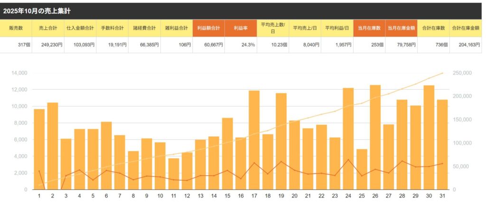Image resolution: width=486 pixels, height=206 pixels.
Task: Select the 売上合計 header cell
Action: point(48,28)
